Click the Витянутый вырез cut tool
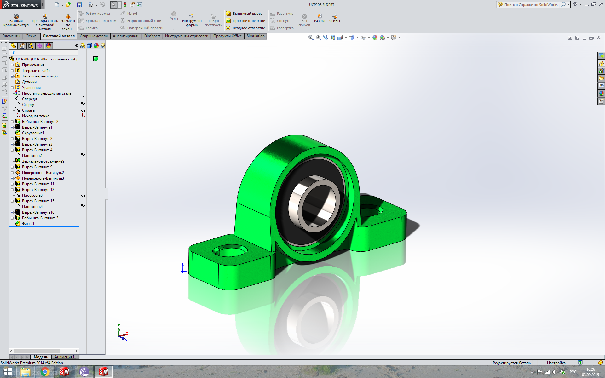Screen dimensions: 605x378 pyautogui.click(x=244, y=14)
